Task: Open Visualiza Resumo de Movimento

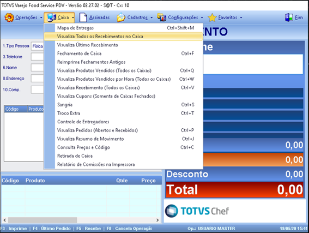Action: [124, 139]
